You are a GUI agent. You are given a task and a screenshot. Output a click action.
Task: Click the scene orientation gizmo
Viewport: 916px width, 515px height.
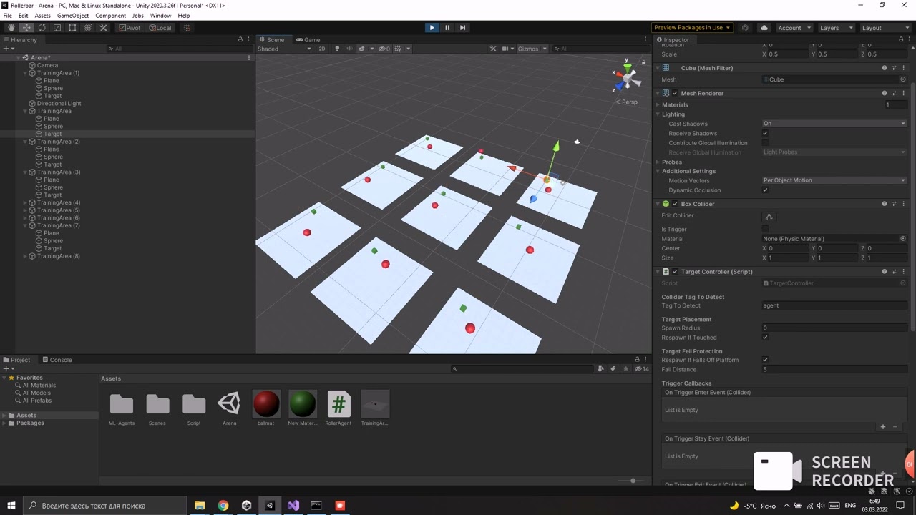tap(627, 77)
